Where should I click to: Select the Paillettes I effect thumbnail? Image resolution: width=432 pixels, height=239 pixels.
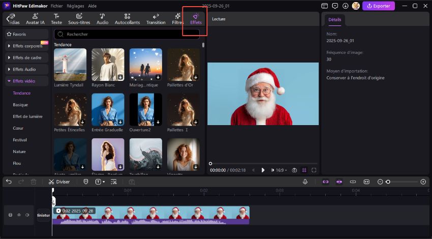point(183,109)
